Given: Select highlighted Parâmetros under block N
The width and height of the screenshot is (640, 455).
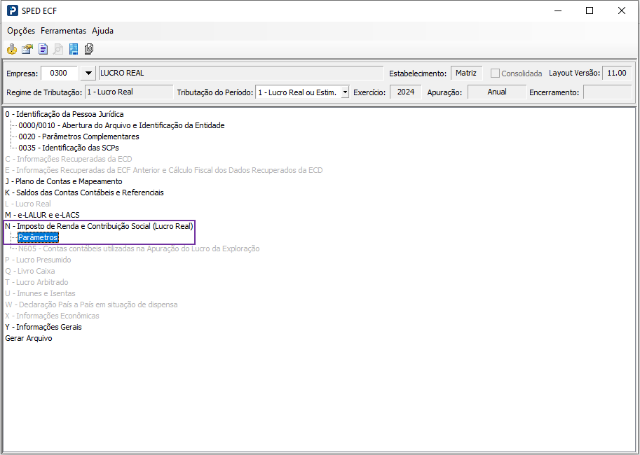Looking at the screenshot, I should [38, 237].
